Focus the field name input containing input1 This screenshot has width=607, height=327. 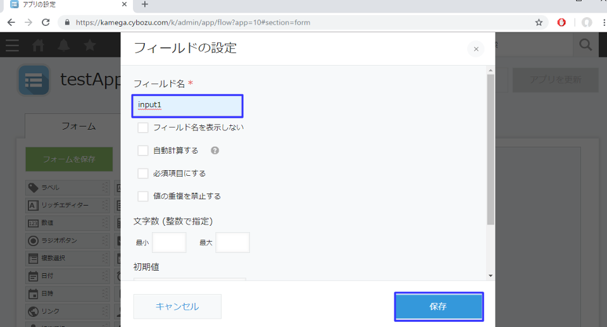[187, 106]
